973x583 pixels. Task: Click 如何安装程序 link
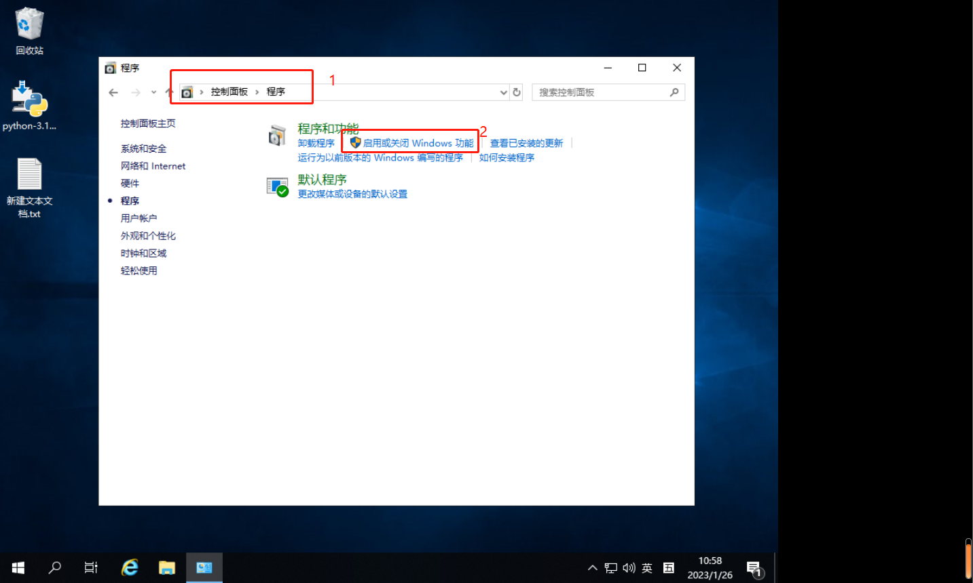pyautogui.click(x=507, y=157)
